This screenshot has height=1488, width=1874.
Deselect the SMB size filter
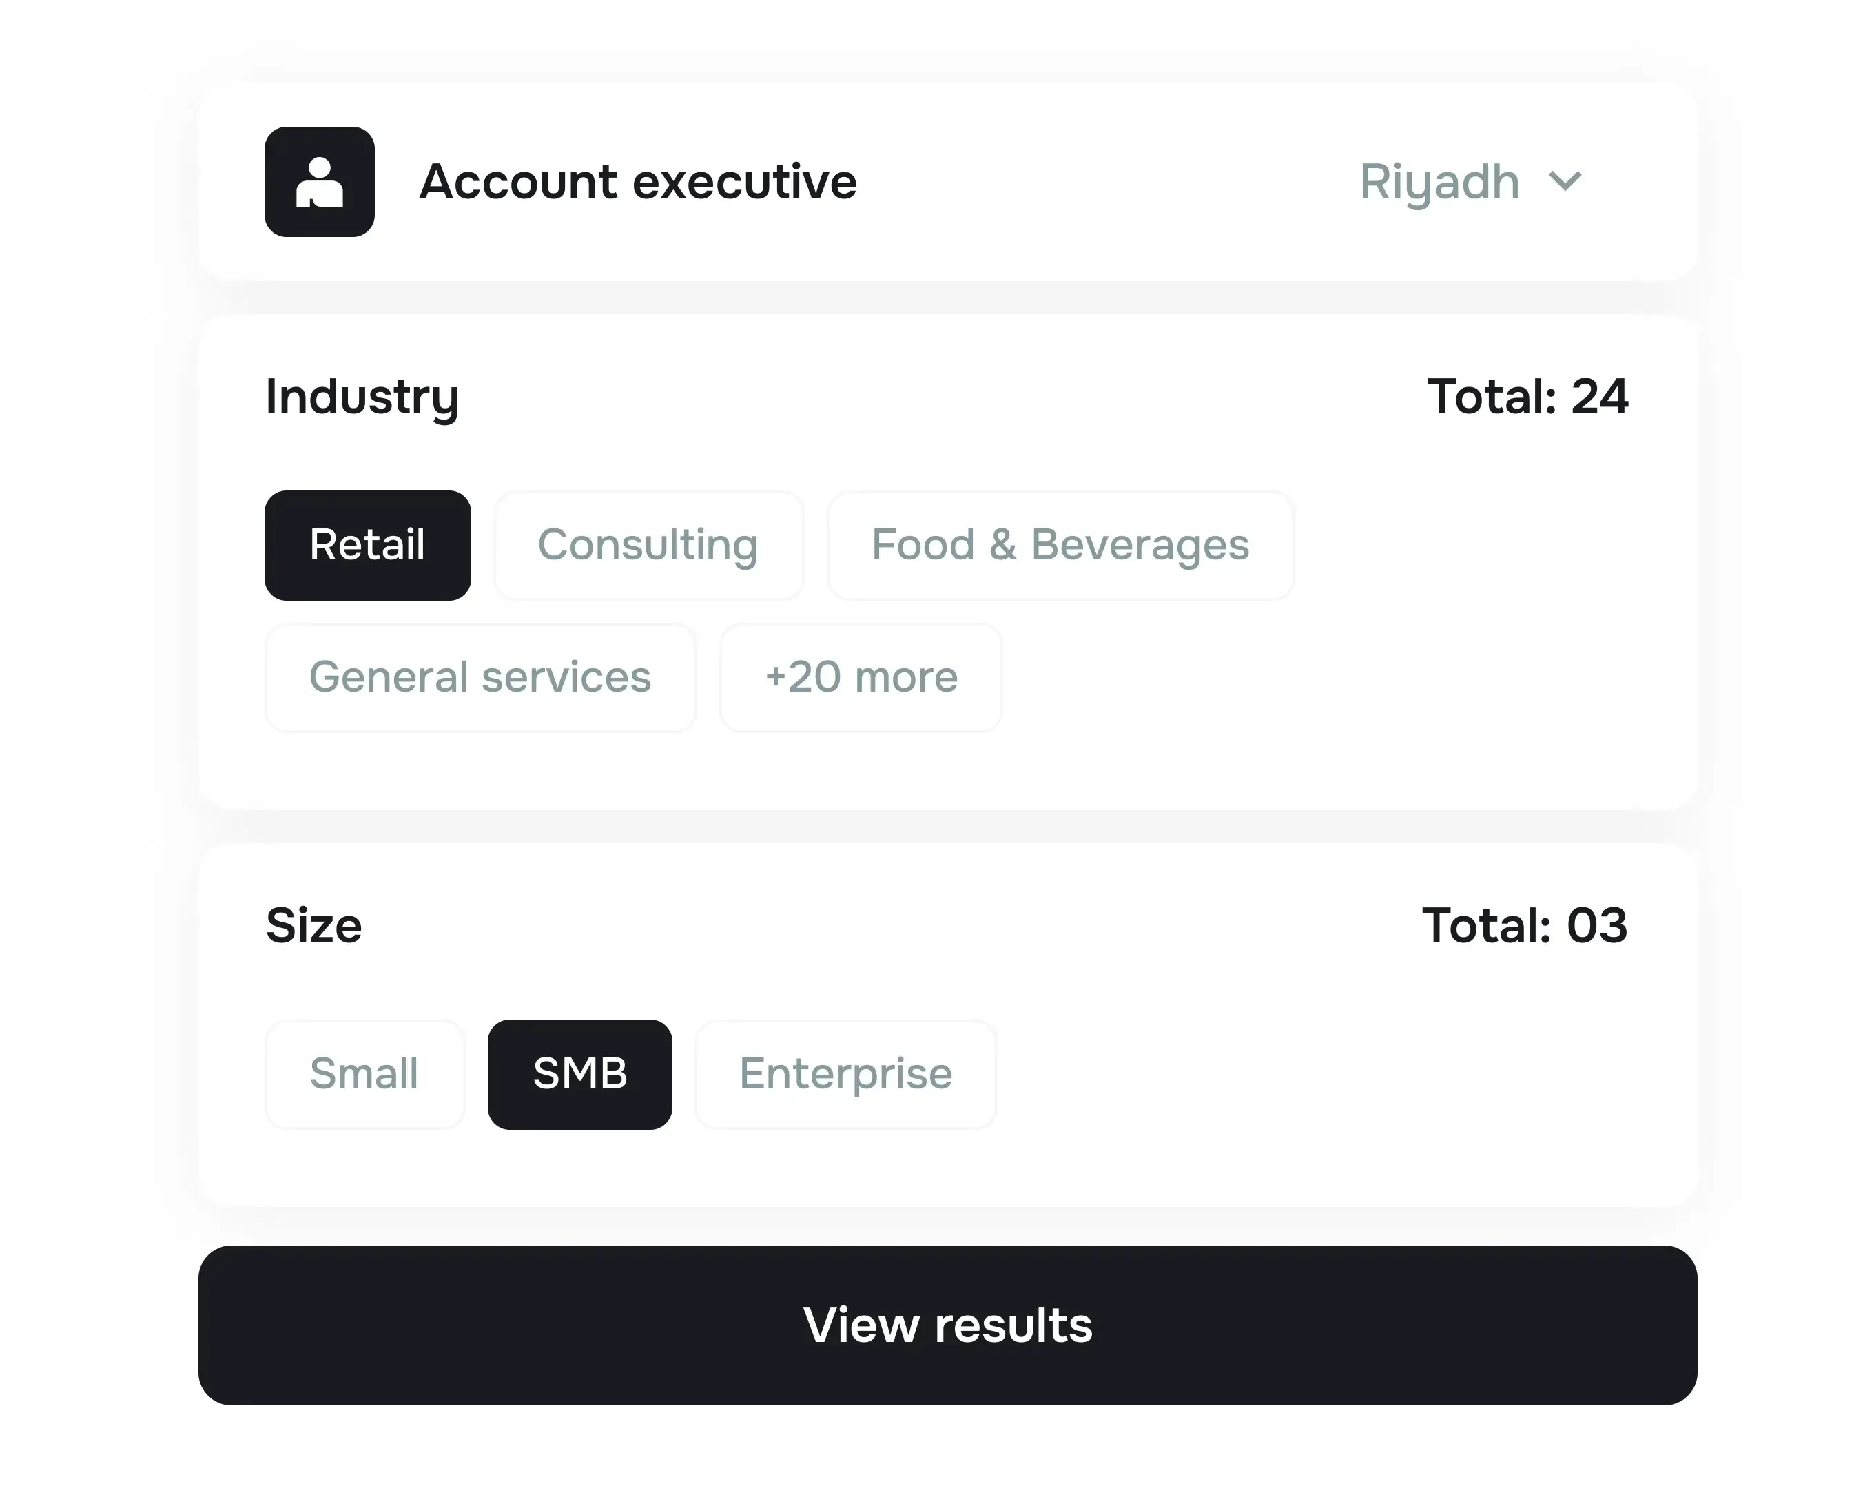(579, 1074)
